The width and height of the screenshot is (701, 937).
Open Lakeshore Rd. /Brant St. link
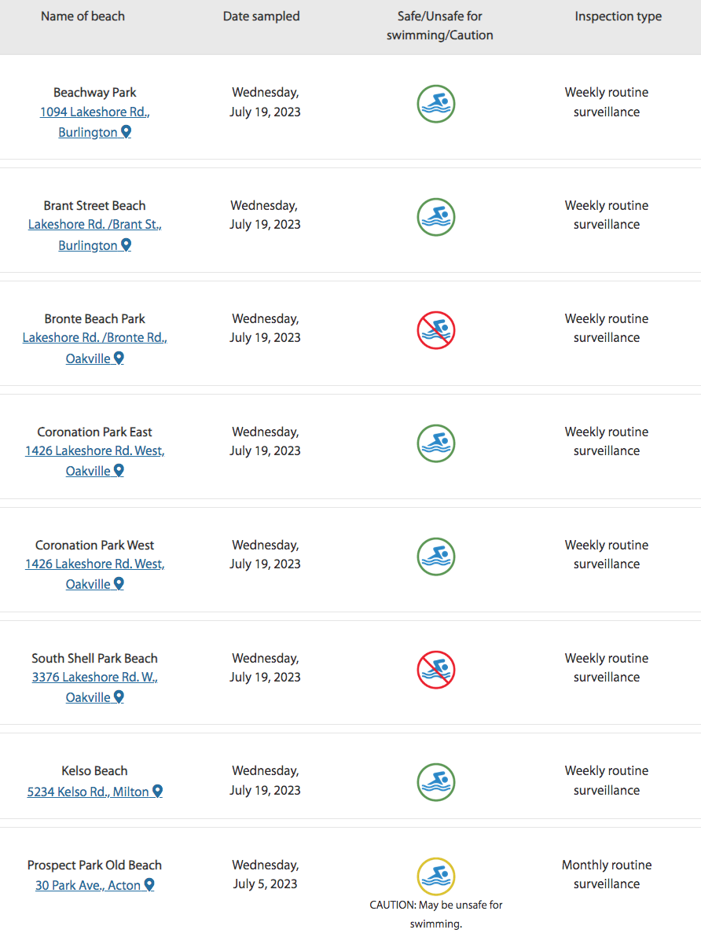coord(94,225)
